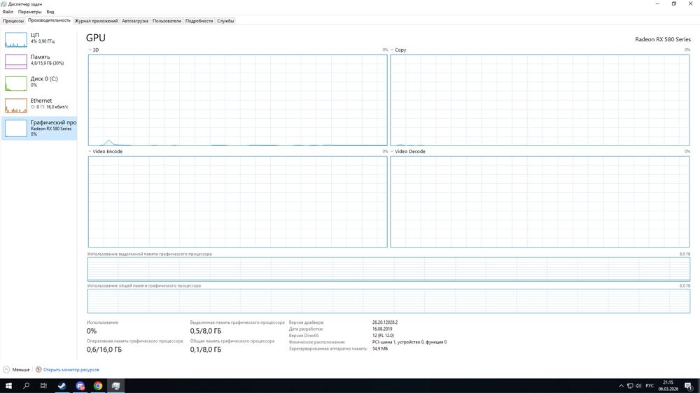Click the volume speaker tray icon
The image size is (700, 393).
click(x=638, y=386)
